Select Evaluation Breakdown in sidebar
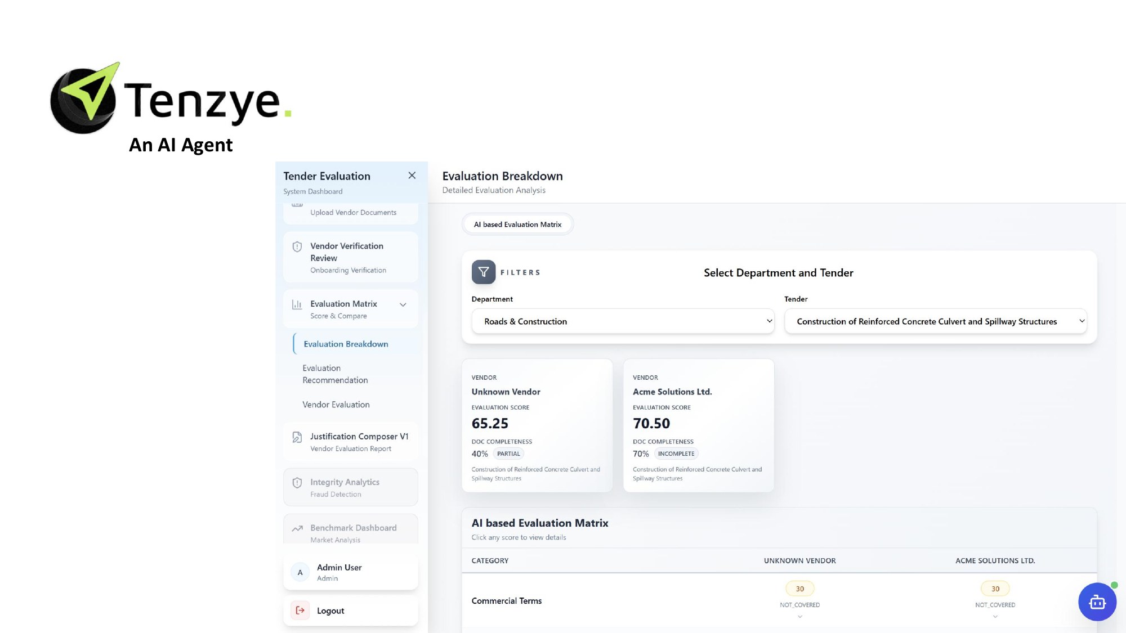 coord(356,344)
